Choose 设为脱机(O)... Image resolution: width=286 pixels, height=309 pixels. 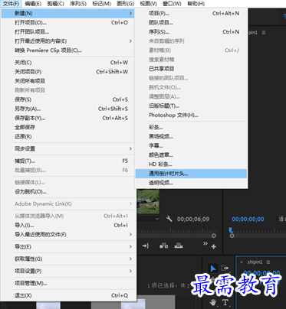point(67,192)
